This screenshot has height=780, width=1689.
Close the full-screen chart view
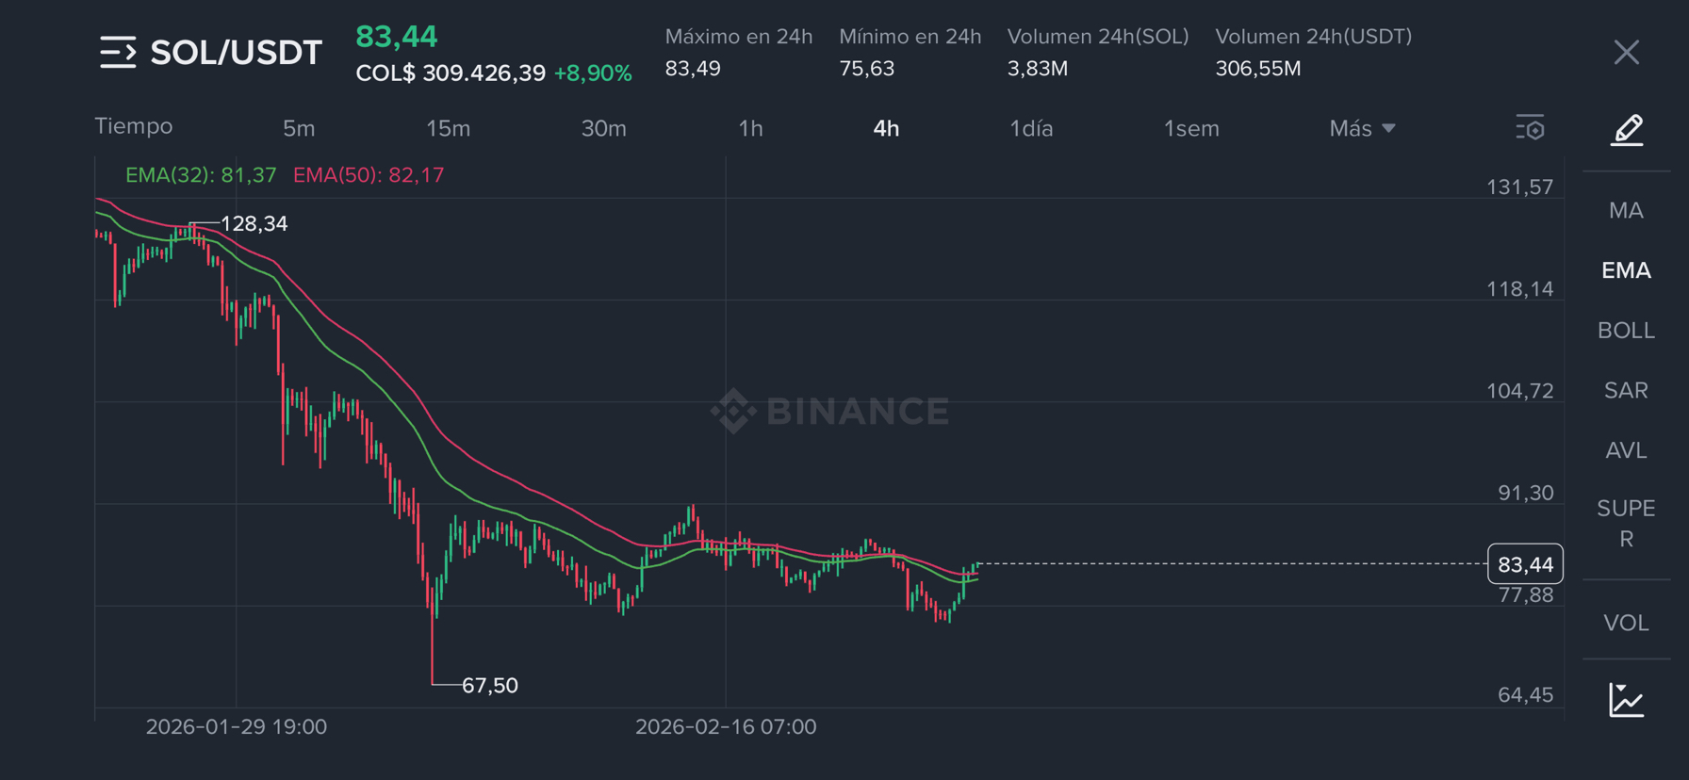1627,53
